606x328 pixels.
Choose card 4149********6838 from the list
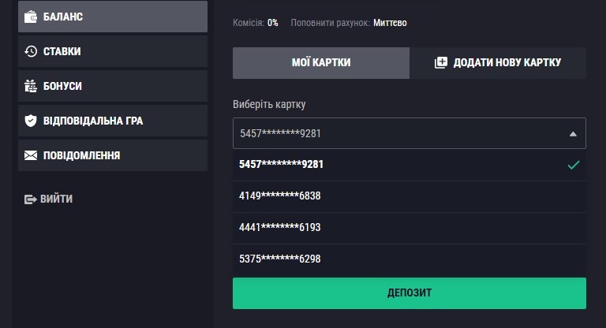(282, 196)
